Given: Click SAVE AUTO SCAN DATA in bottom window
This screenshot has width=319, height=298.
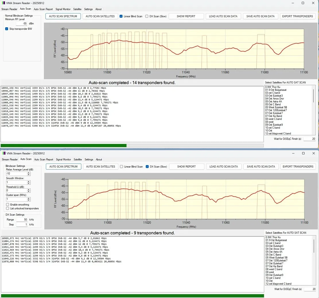Looking at the screenshot, I should 261,166.
